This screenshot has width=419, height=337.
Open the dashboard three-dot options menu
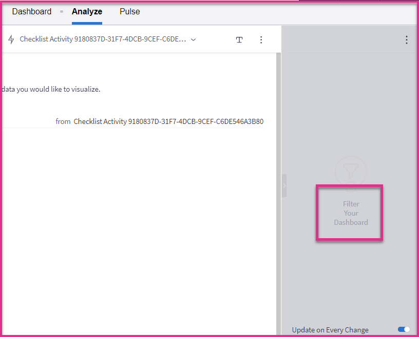[x=261, y=40]
